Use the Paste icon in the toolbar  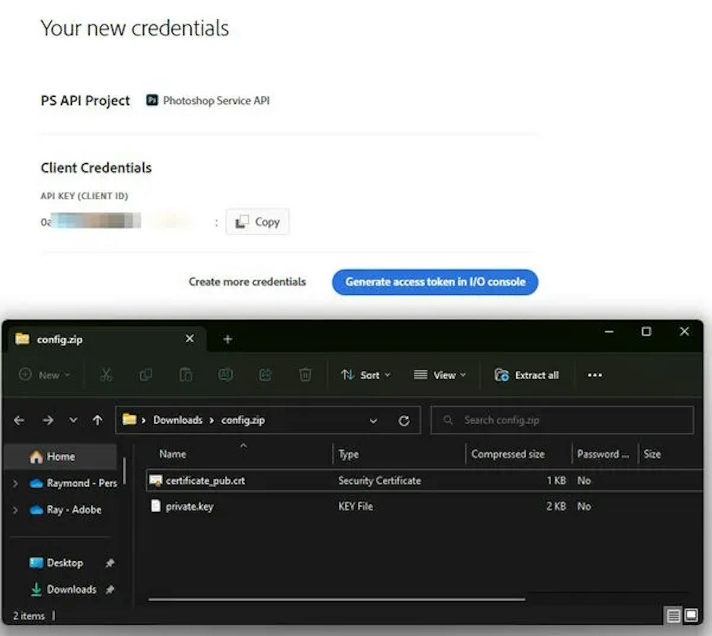pos(186,375)
